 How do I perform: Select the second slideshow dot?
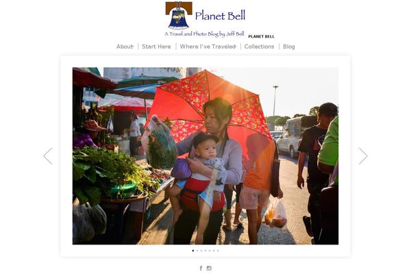tap(197, 251)
